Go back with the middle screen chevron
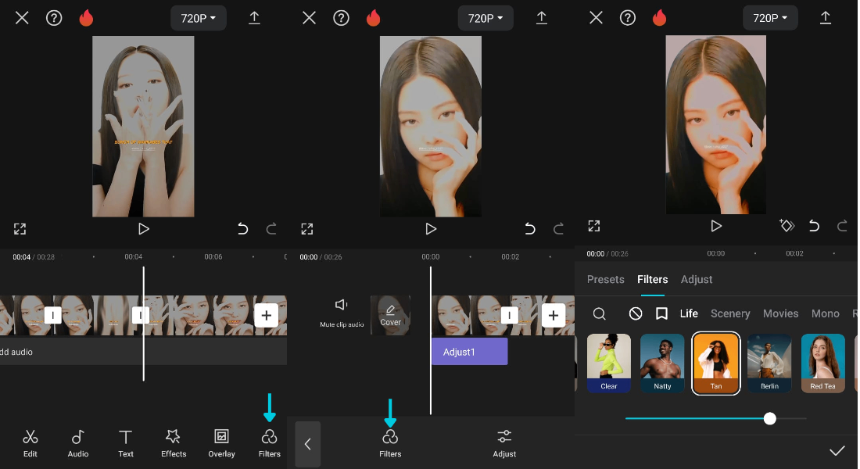Screen dimensions: 860x469 click(x=308, y=444)
